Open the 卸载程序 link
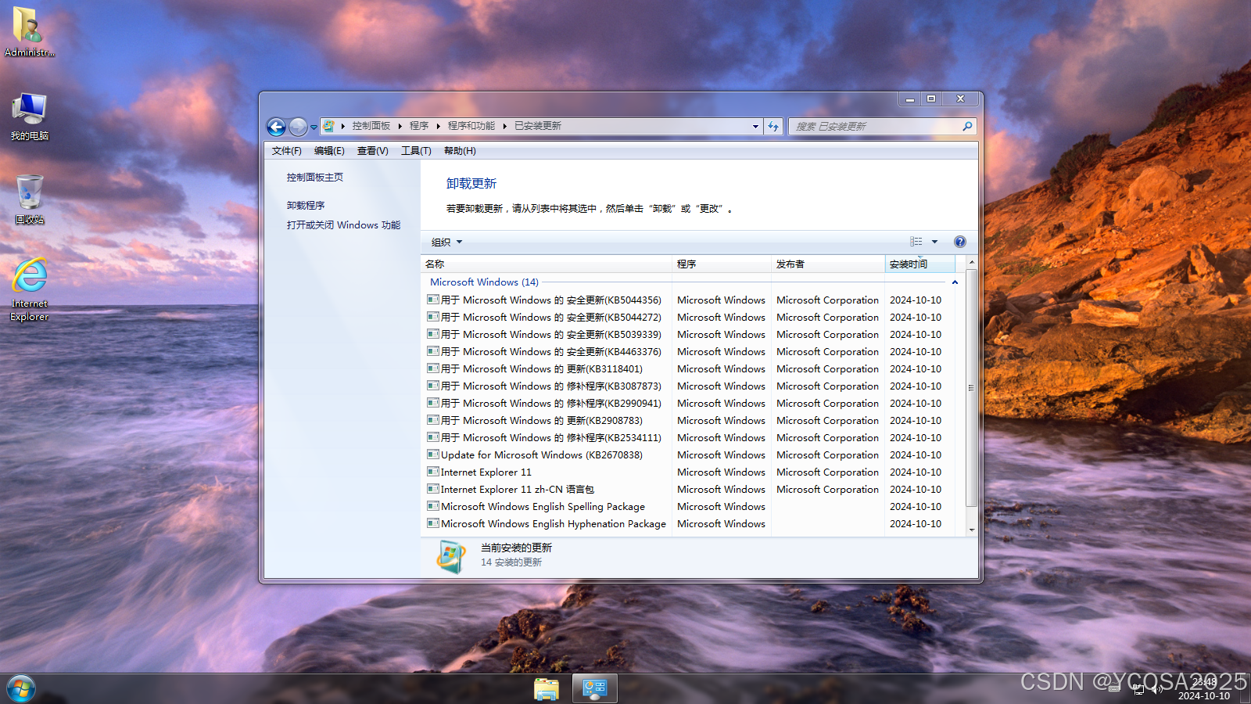 306,206
